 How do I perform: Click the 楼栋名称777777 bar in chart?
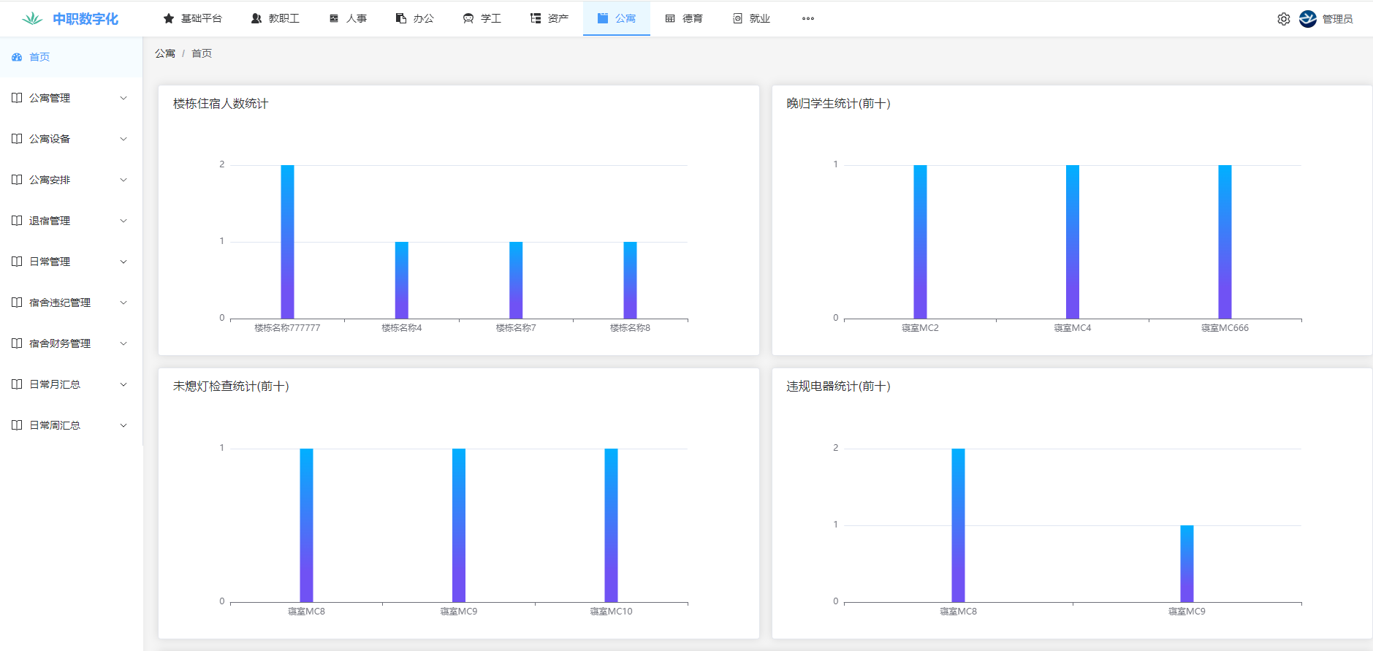click(287, 242)
